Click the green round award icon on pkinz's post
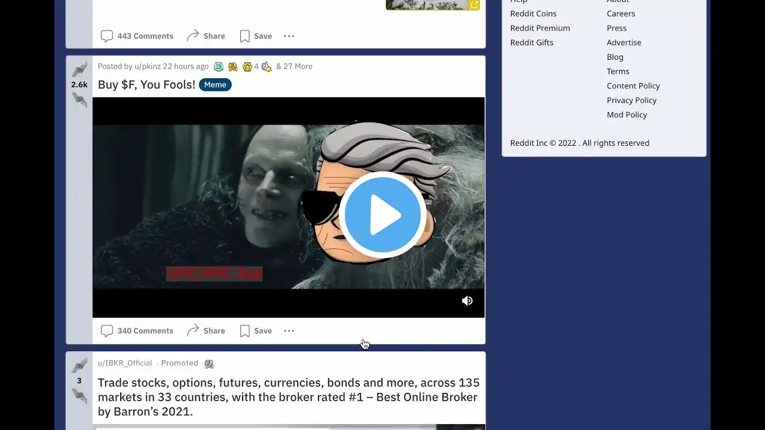The image size is (765, 430). pyautogui.click(x=219, y=67)
